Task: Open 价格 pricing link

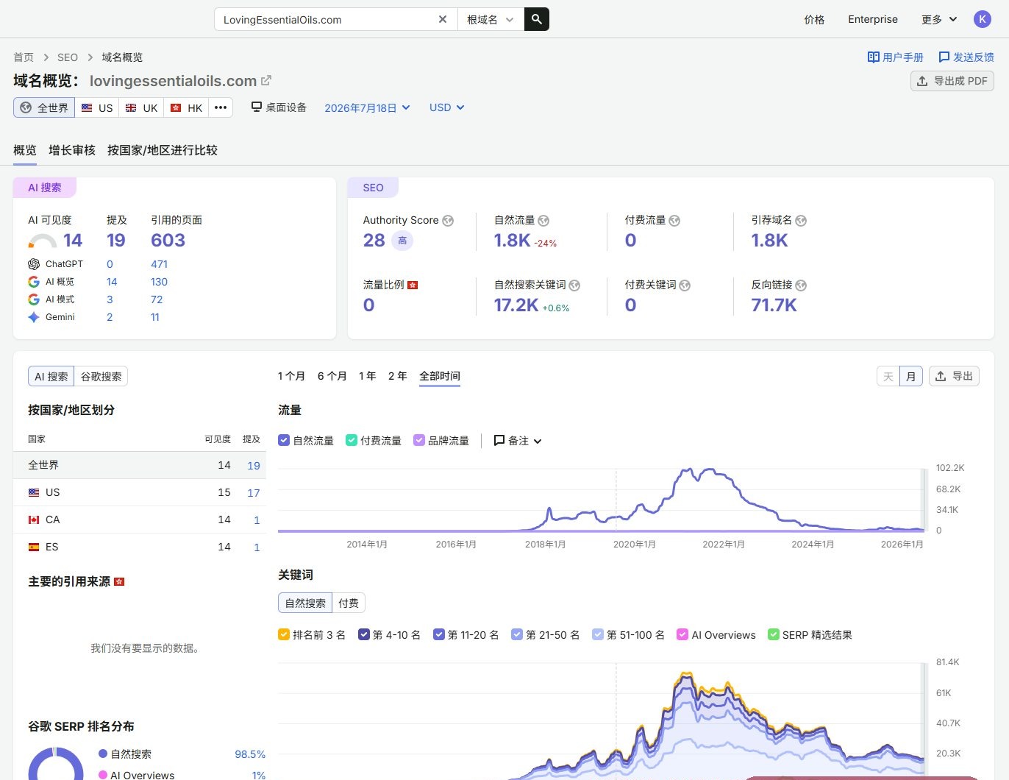Action: coord(814,19)
